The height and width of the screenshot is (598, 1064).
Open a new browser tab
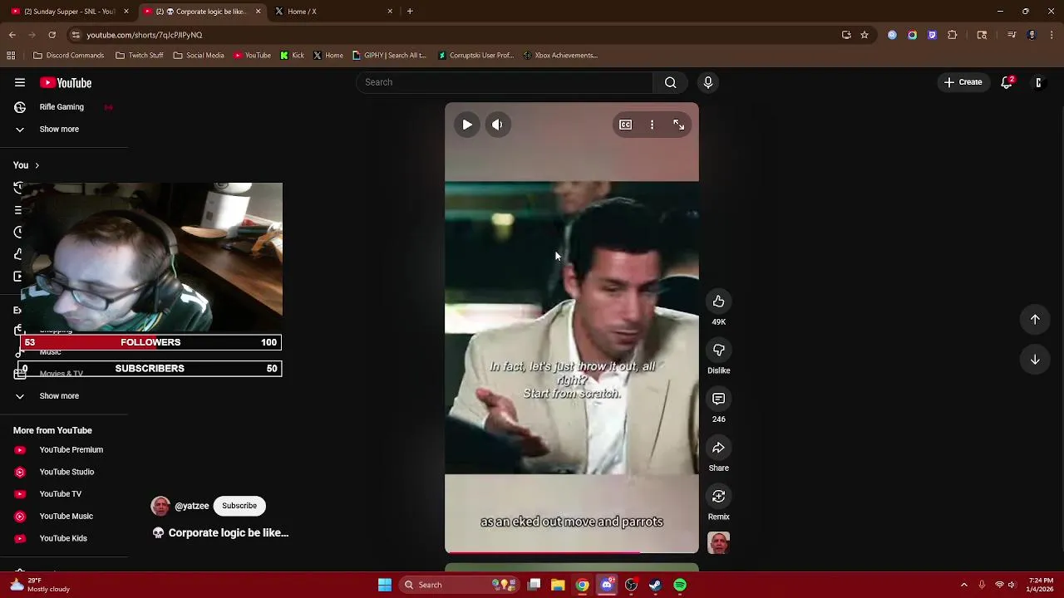pyautogui.click(x=410, y=12)
